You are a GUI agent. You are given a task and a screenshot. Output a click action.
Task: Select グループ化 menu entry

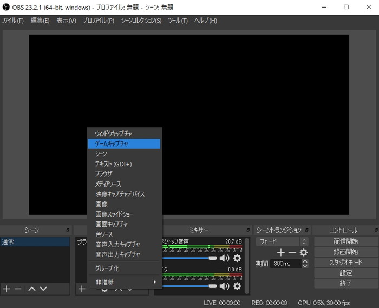(125, 268)
